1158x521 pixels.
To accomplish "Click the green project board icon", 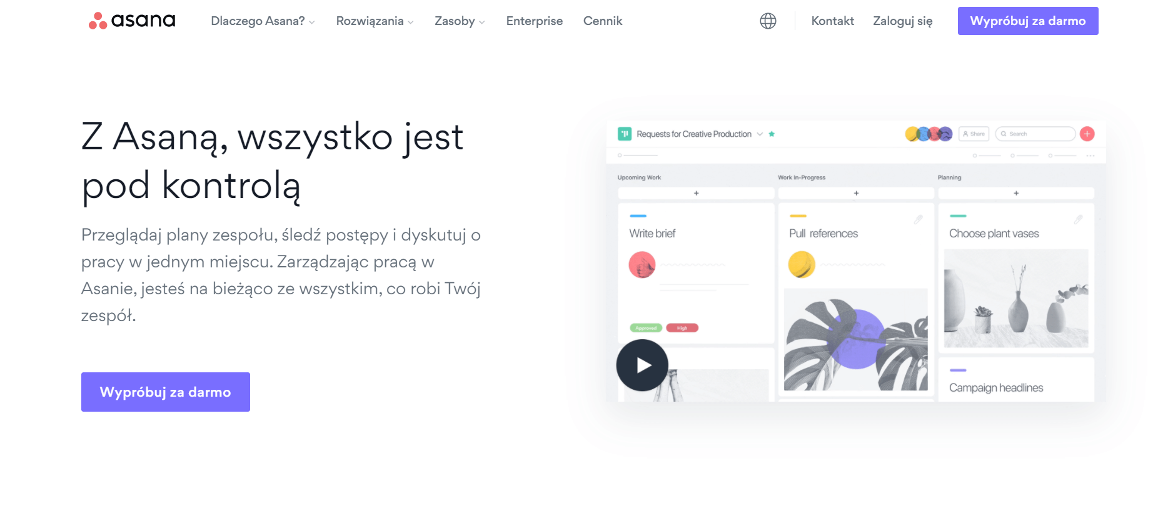I will tap(624, 134).
